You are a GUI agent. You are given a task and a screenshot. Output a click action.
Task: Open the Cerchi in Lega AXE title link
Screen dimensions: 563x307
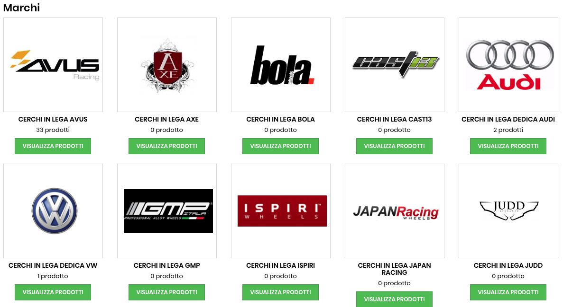[x=166, y=119]
